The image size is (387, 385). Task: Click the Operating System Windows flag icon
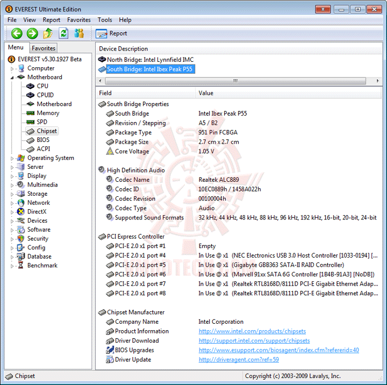[21, 158]
